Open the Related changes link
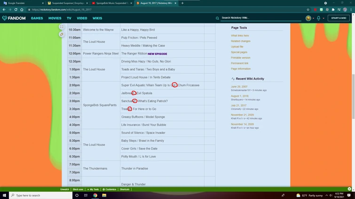The width and height of the screenshot is (355, 199). [240, 41]
